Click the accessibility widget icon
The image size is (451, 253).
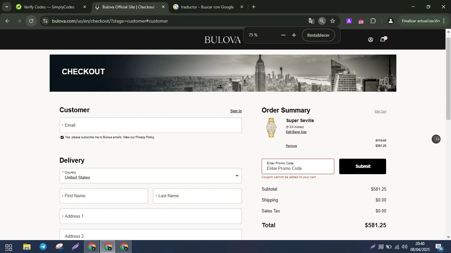point(436,139)
